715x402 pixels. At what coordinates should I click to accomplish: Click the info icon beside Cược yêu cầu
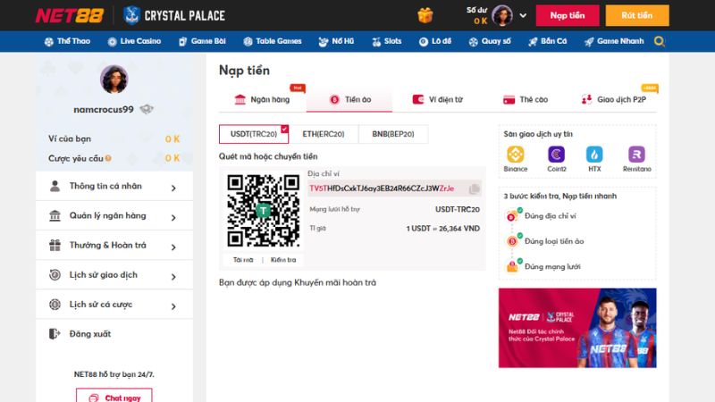(x=108, y=158)
